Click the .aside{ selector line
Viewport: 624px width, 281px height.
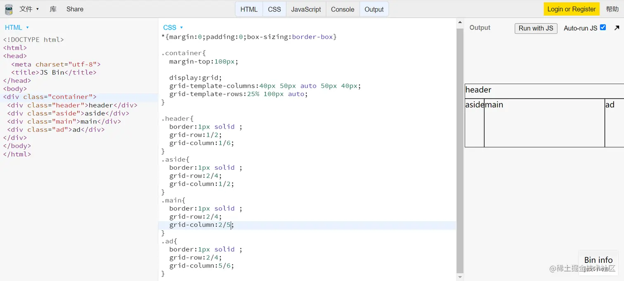click(x=175, y=159)
